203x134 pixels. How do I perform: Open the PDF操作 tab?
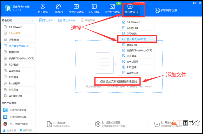pos(58,9)
